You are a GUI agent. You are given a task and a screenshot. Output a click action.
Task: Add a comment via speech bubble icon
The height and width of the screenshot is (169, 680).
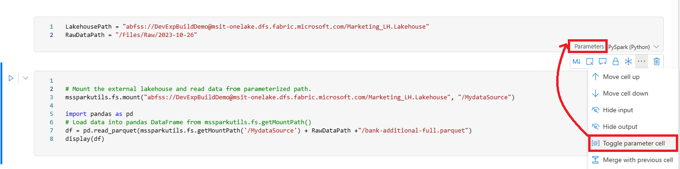[603, 61]
